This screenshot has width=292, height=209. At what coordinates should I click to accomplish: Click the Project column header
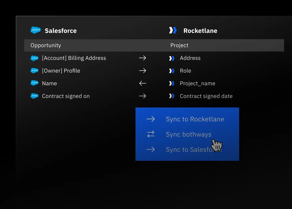[x=179, y=45]
